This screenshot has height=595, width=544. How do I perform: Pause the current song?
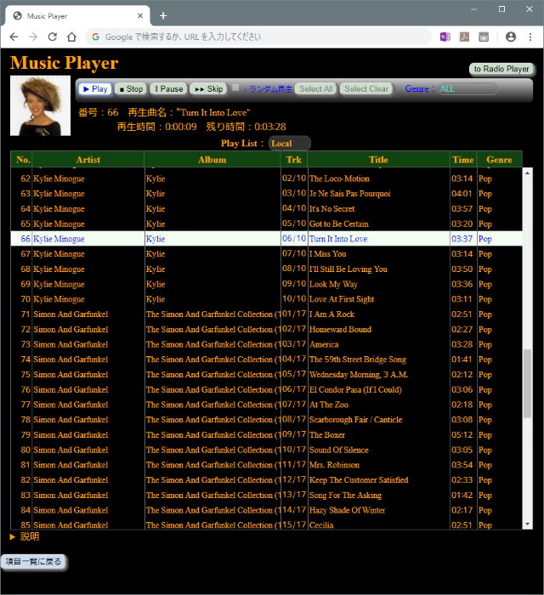pos(169,88)
